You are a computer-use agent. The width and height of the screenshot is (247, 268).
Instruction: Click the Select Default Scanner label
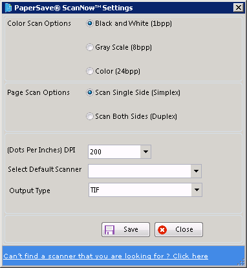point(45,169)
